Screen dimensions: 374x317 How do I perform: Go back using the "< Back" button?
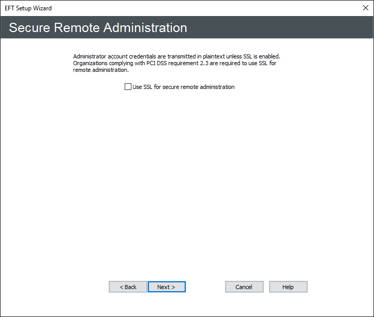coord(128,287)
